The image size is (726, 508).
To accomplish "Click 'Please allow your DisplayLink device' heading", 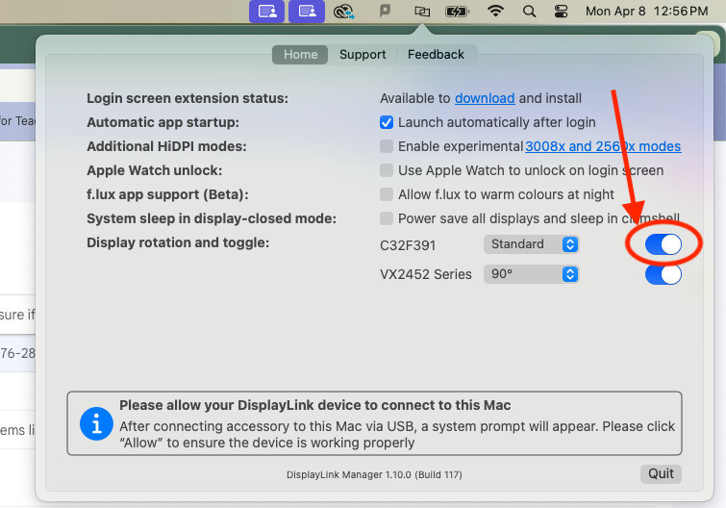I will pos(314,405).
